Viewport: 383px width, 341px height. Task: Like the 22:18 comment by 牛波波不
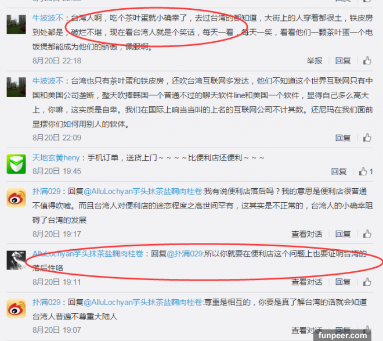367,60
